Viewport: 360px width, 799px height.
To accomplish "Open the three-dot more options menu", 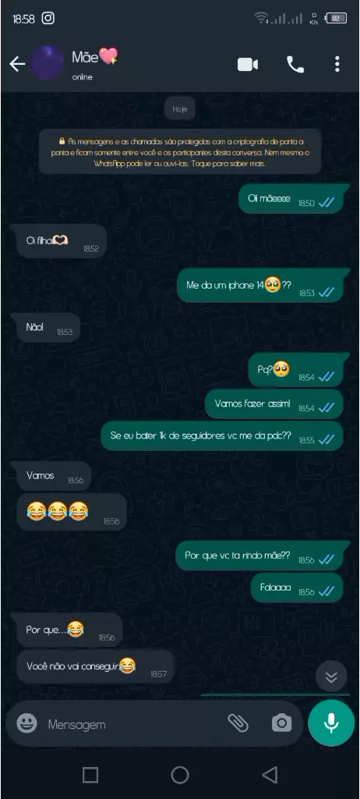I will click(x=337, y=64).
